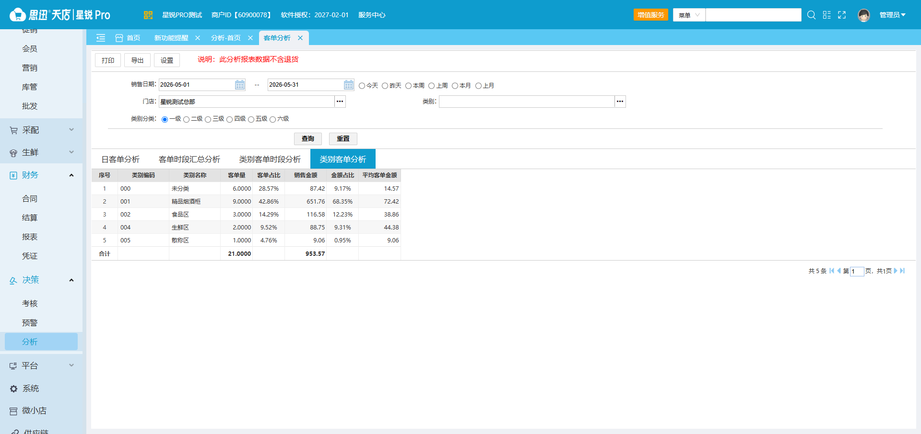Collapse the sidebar with the menu fold icon
This screenshot has height=434, width=921.
pos(101,38)
